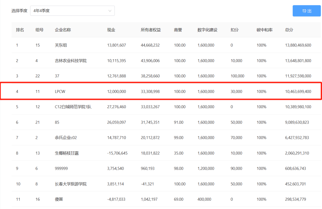Click group number 22

tap(38, 76)
